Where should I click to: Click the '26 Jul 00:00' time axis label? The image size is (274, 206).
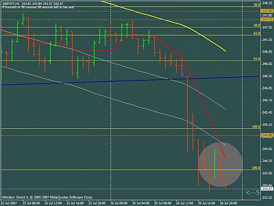click(x=119, y=203)
